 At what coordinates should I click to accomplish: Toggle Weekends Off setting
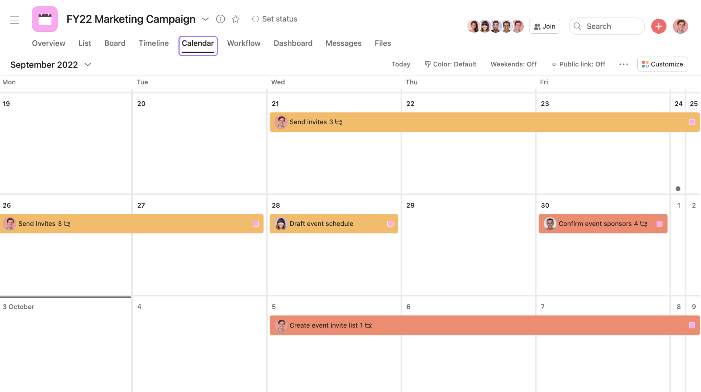[x=513, y=64]
